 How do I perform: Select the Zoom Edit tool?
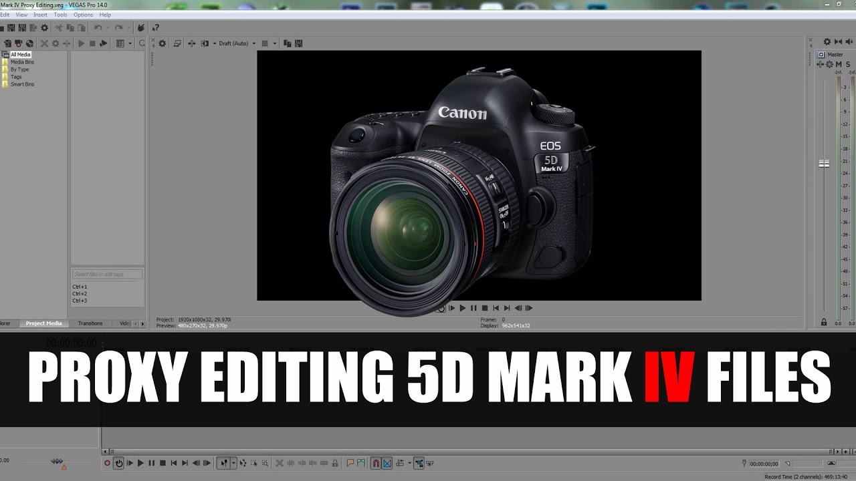(265, 462)
